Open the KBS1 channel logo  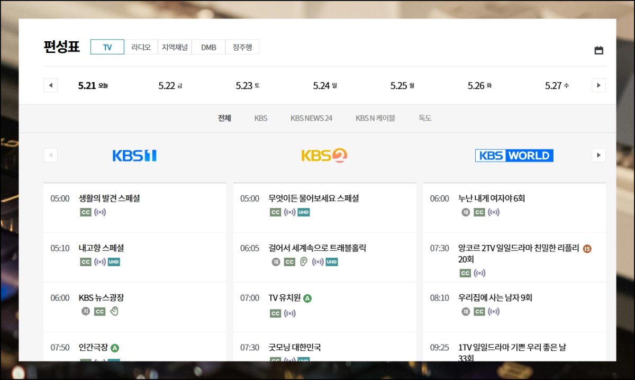coord(134,156)
